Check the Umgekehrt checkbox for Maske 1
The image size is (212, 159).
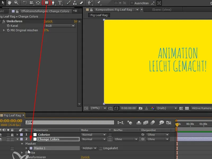tap(101, 148)
